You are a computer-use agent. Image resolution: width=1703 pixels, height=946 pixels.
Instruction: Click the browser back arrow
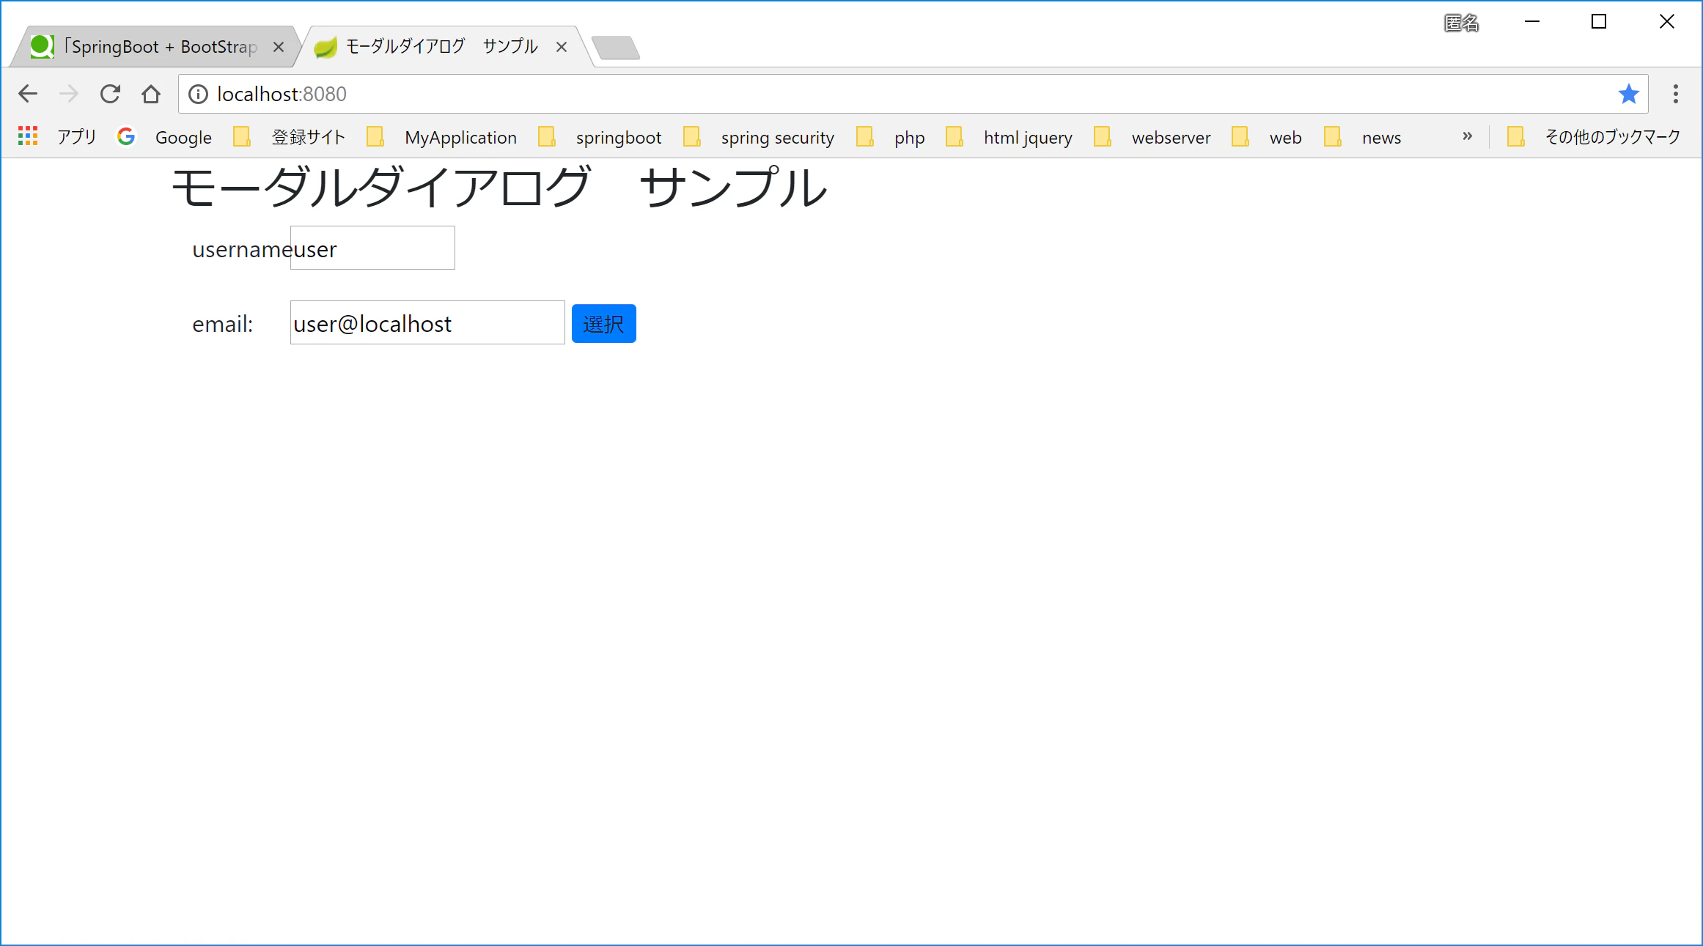coord(28,94)
